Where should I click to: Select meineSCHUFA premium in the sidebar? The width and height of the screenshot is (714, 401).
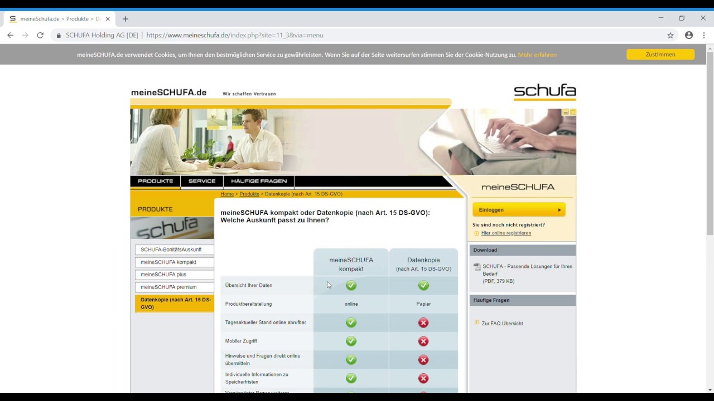174,287
